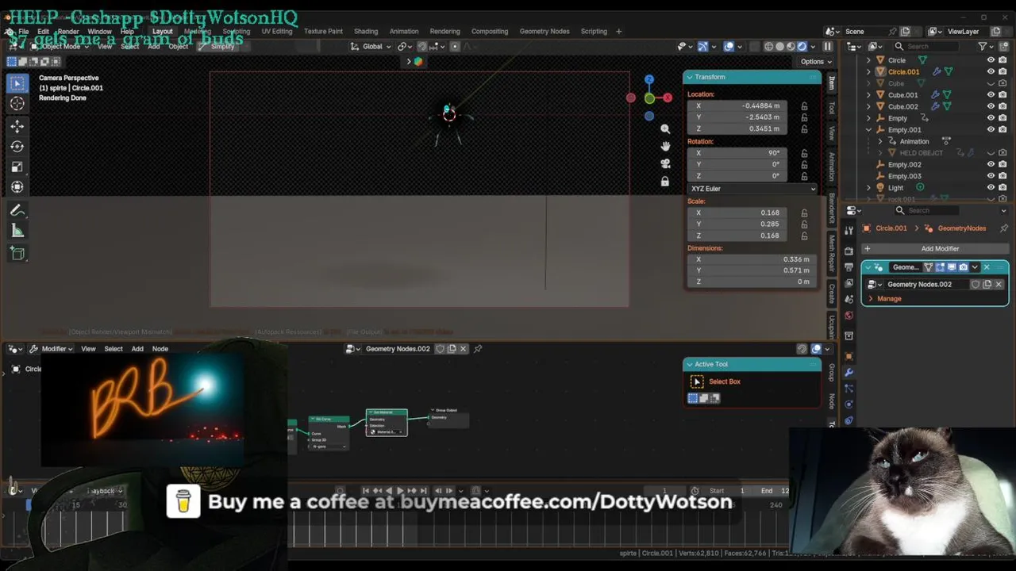Hide Circle.001 in viewport via eye icon

[991, 71]
